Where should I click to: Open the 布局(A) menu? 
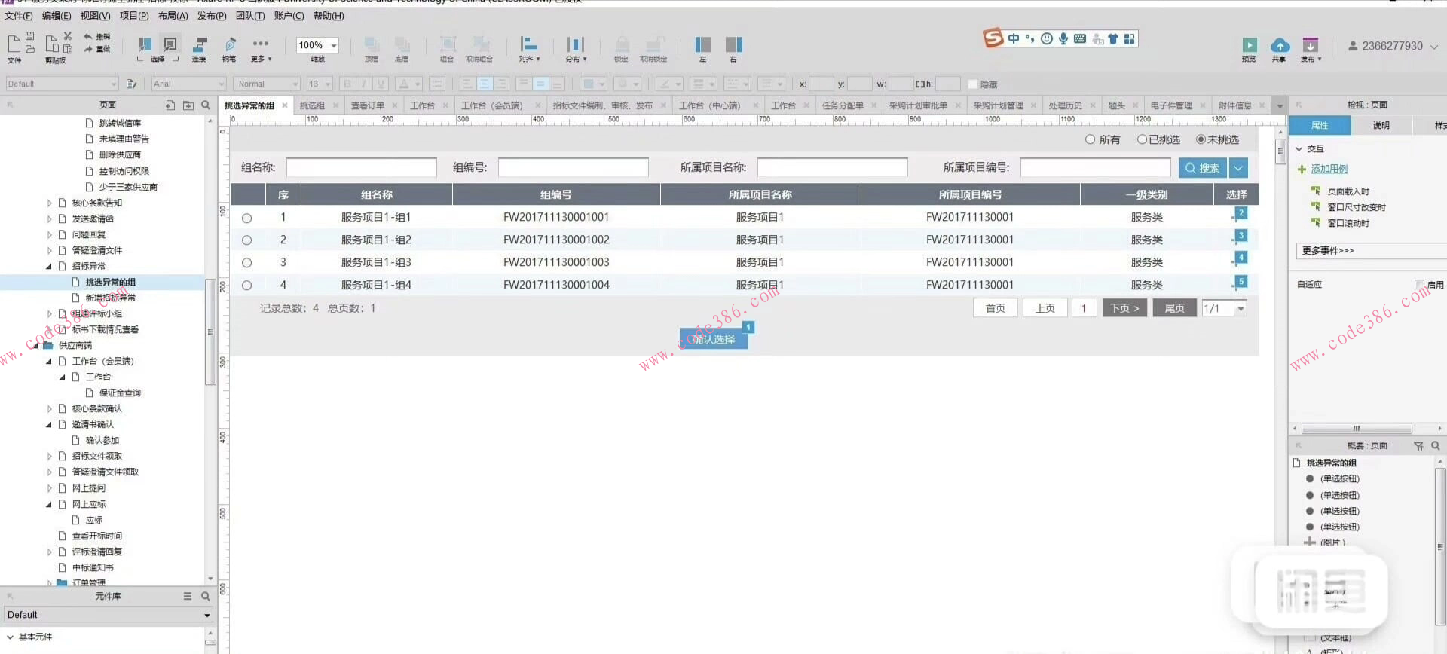pos(173,16)
